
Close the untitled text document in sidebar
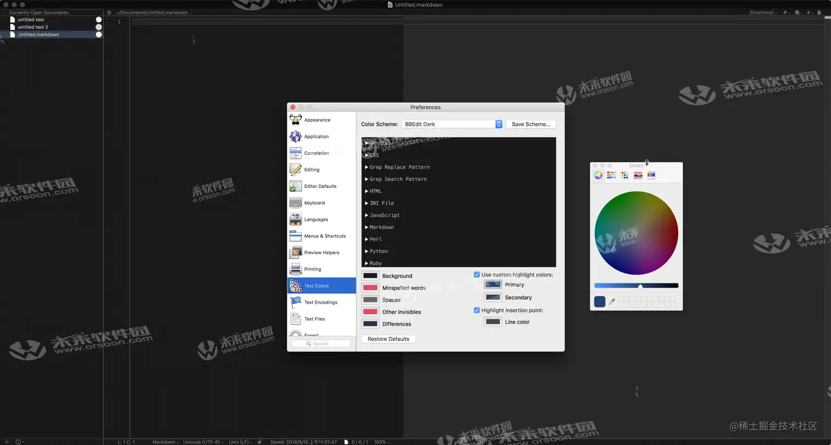[99, 19]
